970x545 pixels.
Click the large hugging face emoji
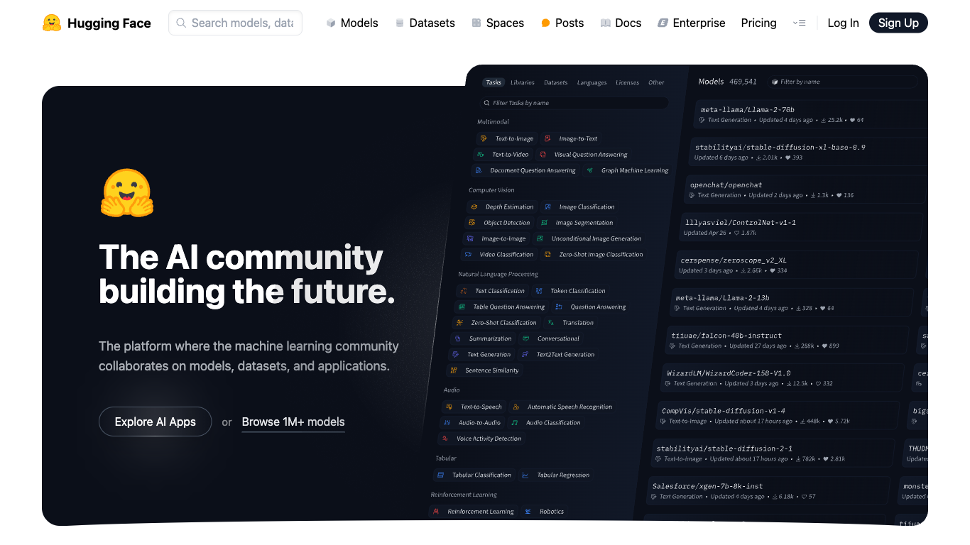127,193
